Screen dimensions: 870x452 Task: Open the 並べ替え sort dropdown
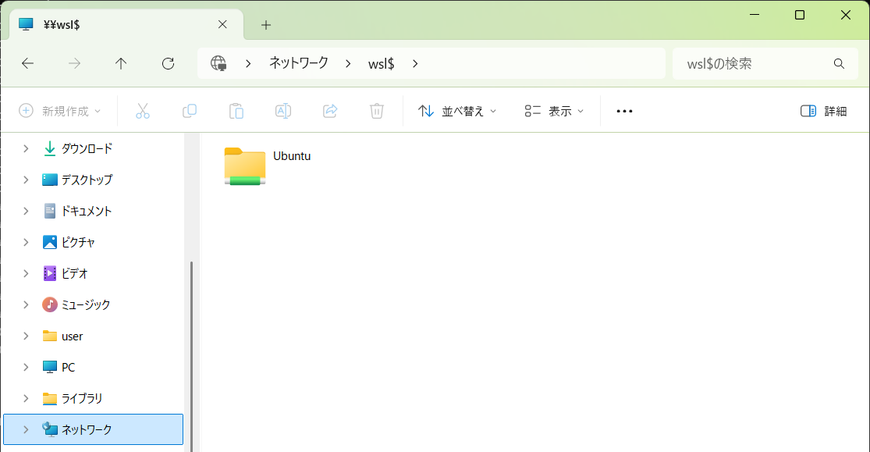pyautogui.click(x=457, y=111)
